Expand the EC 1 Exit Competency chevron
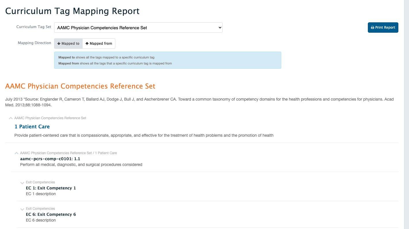The width and height of the screenshot is (409, 229). pyautogui.click(x=22, y=183)
